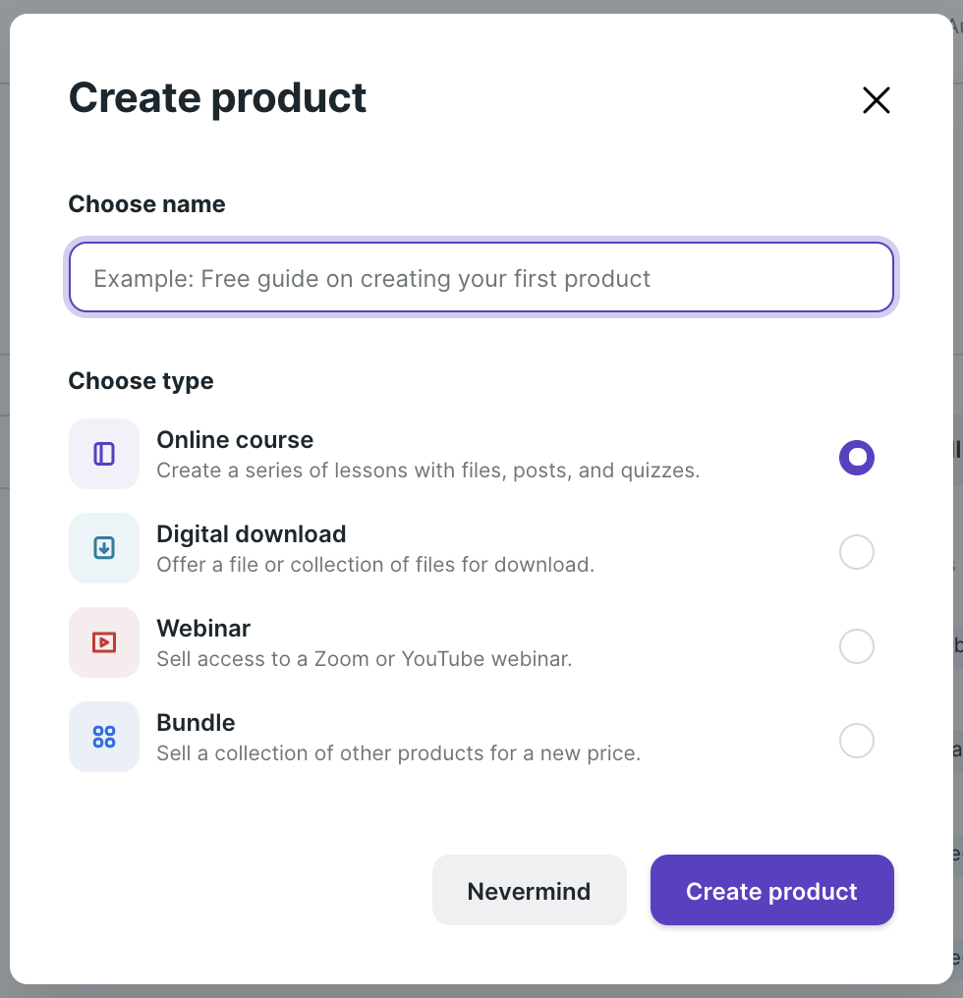
Task: Click the product name input field
Action: (x=481, y=278)
